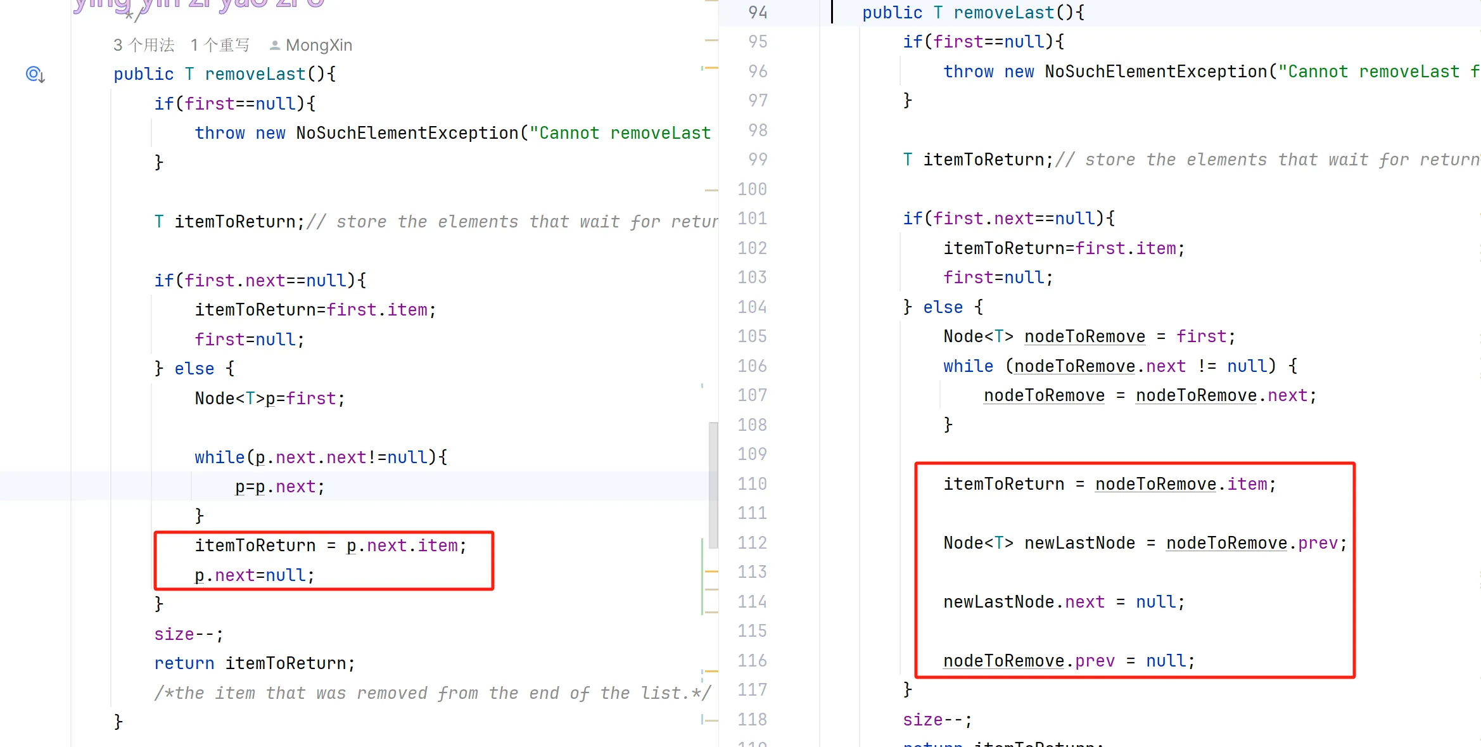The width and height of the screenshot is (1481, 747).
Task: Click "size--;" on line 118
Action: click(x=937, y=720)
